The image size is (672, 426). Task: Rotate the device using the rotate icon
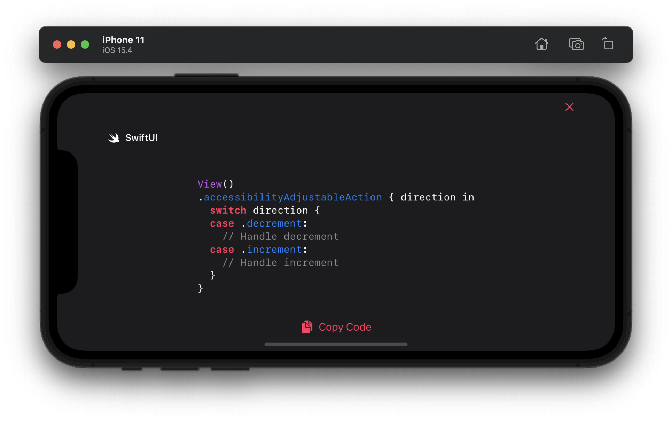click(x=608, y=44)
